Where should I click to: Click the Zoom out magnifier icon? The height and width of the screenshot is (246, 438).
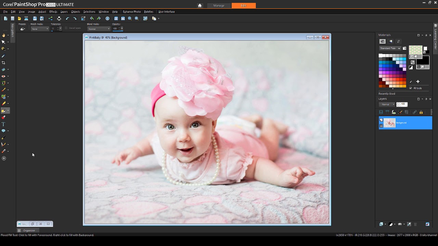pos(130,18)
